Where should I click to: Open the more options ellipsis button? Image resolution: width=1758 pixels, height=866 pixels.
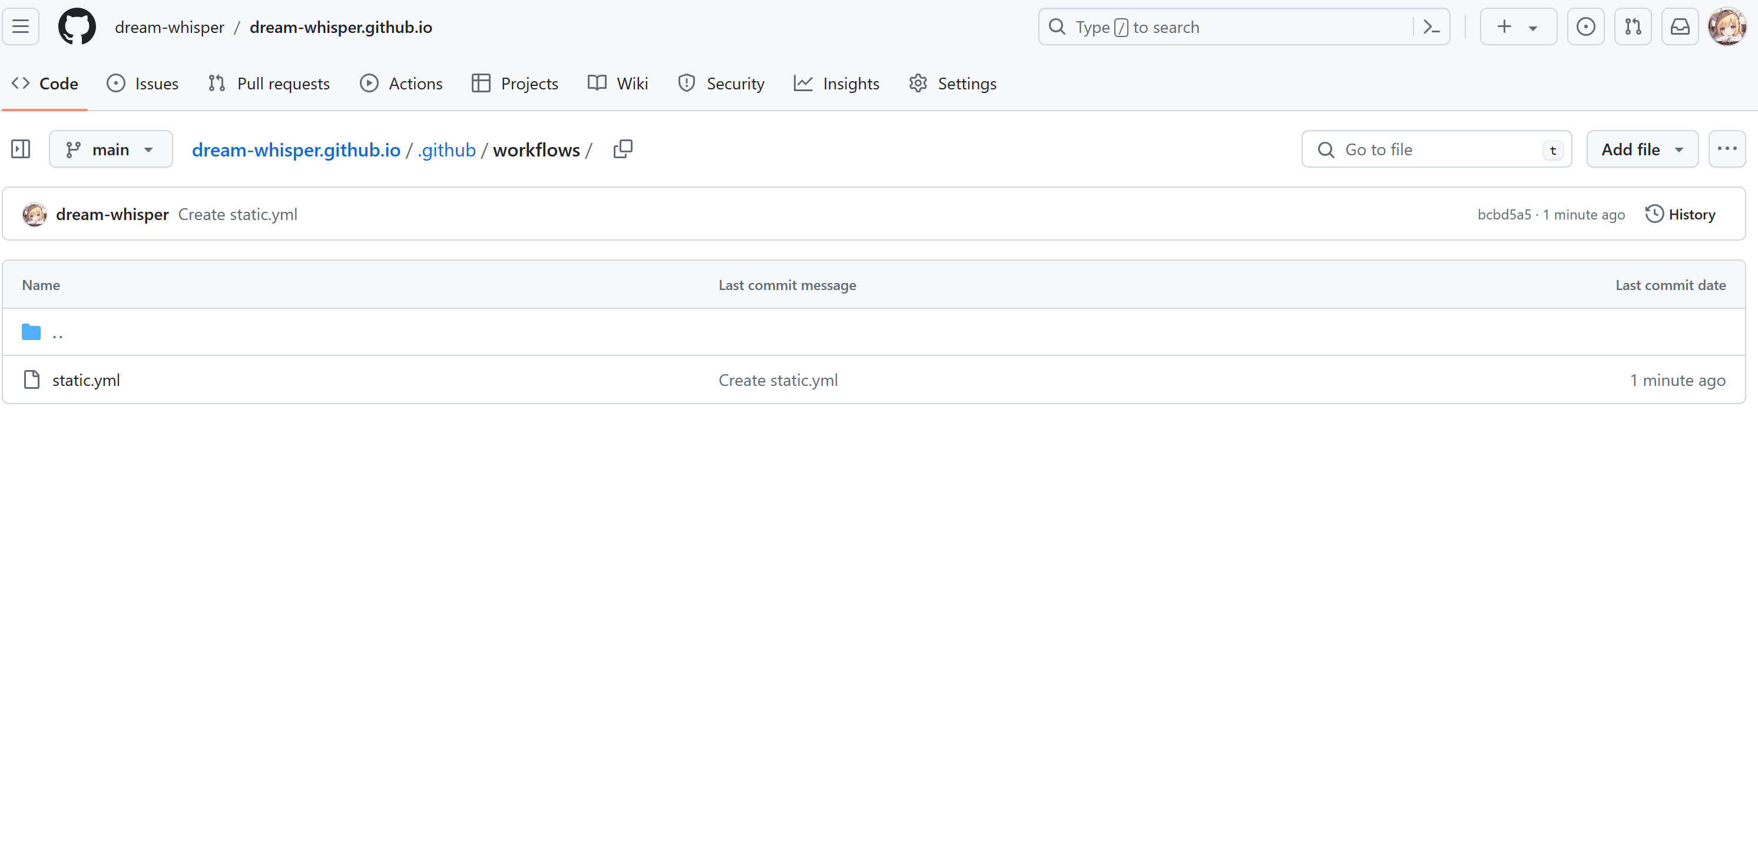[1726, 149]
